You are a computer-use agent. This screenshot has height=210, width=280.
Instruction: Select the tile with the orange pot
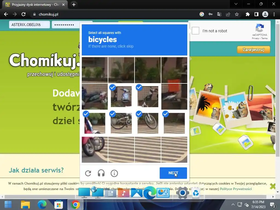coord(174,97)
